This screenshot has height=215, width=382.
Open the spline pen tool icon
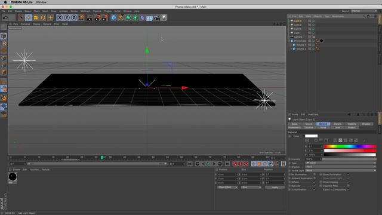click(x=121, y=17)
